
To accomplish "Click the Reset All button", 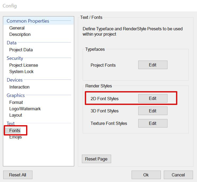I will [x=18, y=175].
